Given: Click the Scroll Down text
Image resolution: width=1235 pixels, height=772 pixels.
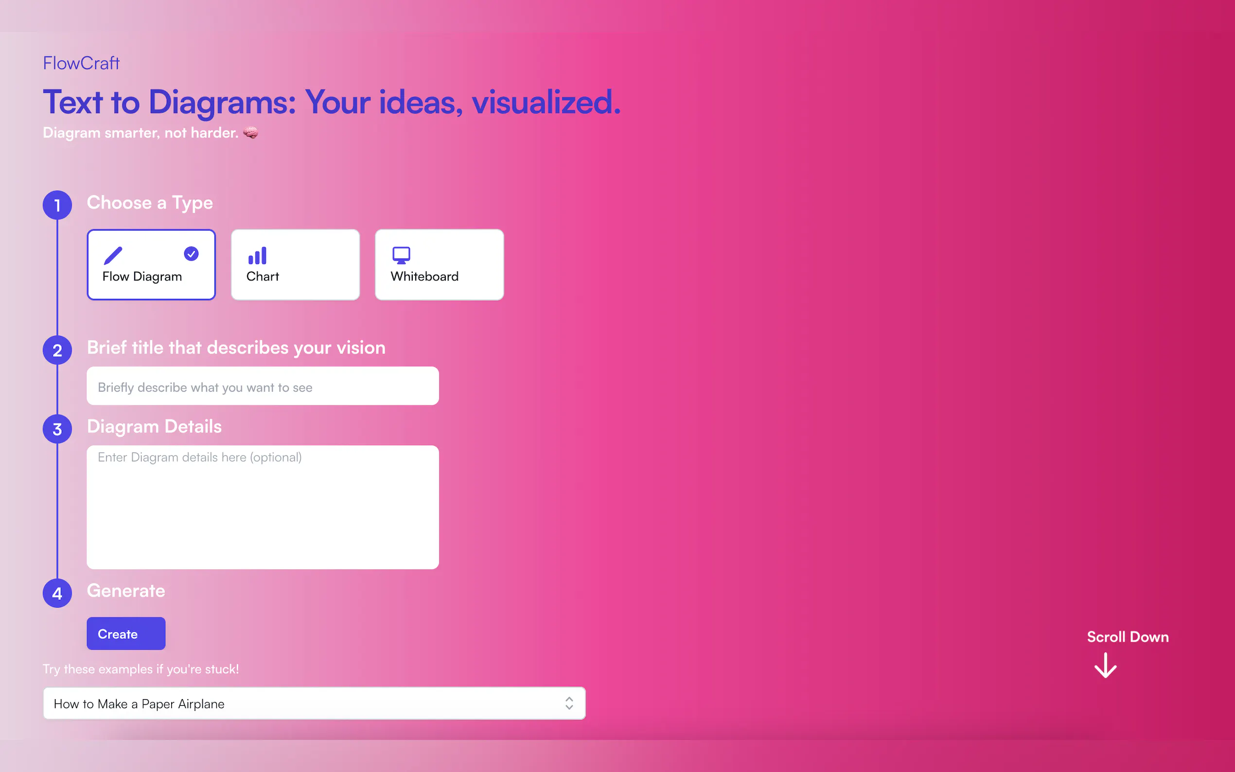Looking at the screenshot, I should pyautogui.click(x=1127, y=637).
